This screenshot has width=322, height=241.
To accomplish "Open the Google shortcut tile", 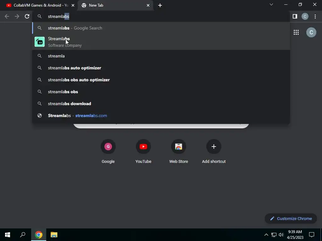I will [x=108, y=151].
